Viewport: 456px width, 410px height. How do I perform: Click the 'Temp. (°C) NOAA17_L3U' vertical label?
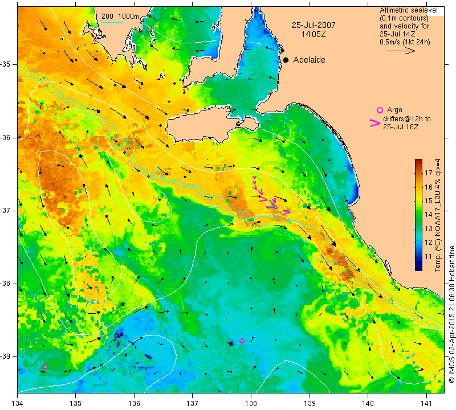pyautogui.click(x=437, y=229)
